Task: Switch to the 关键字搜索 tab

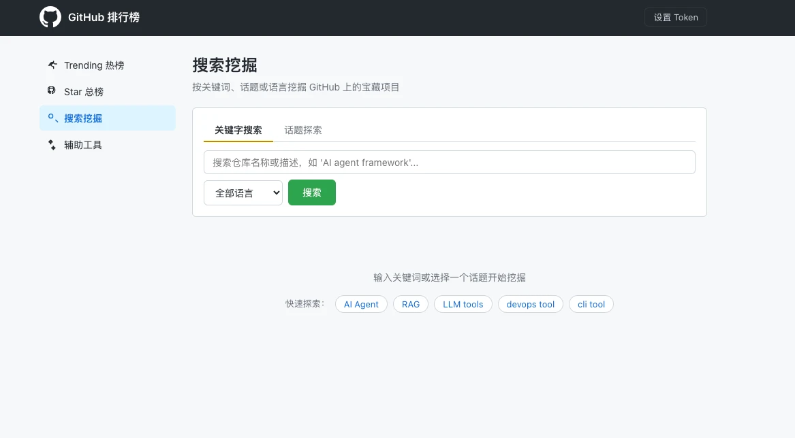Action: [238, 130]
